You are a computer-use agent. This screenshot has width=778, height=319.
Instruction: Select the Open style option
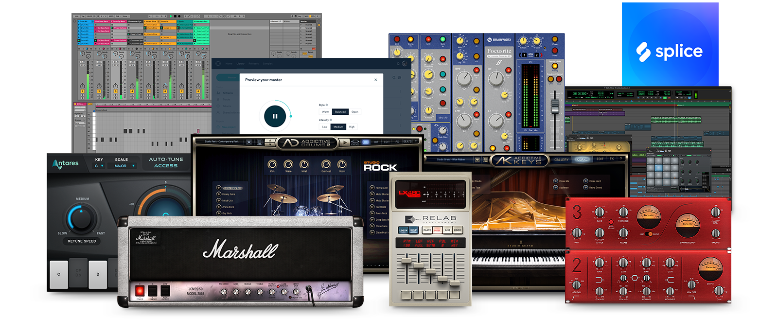(355, 112)
